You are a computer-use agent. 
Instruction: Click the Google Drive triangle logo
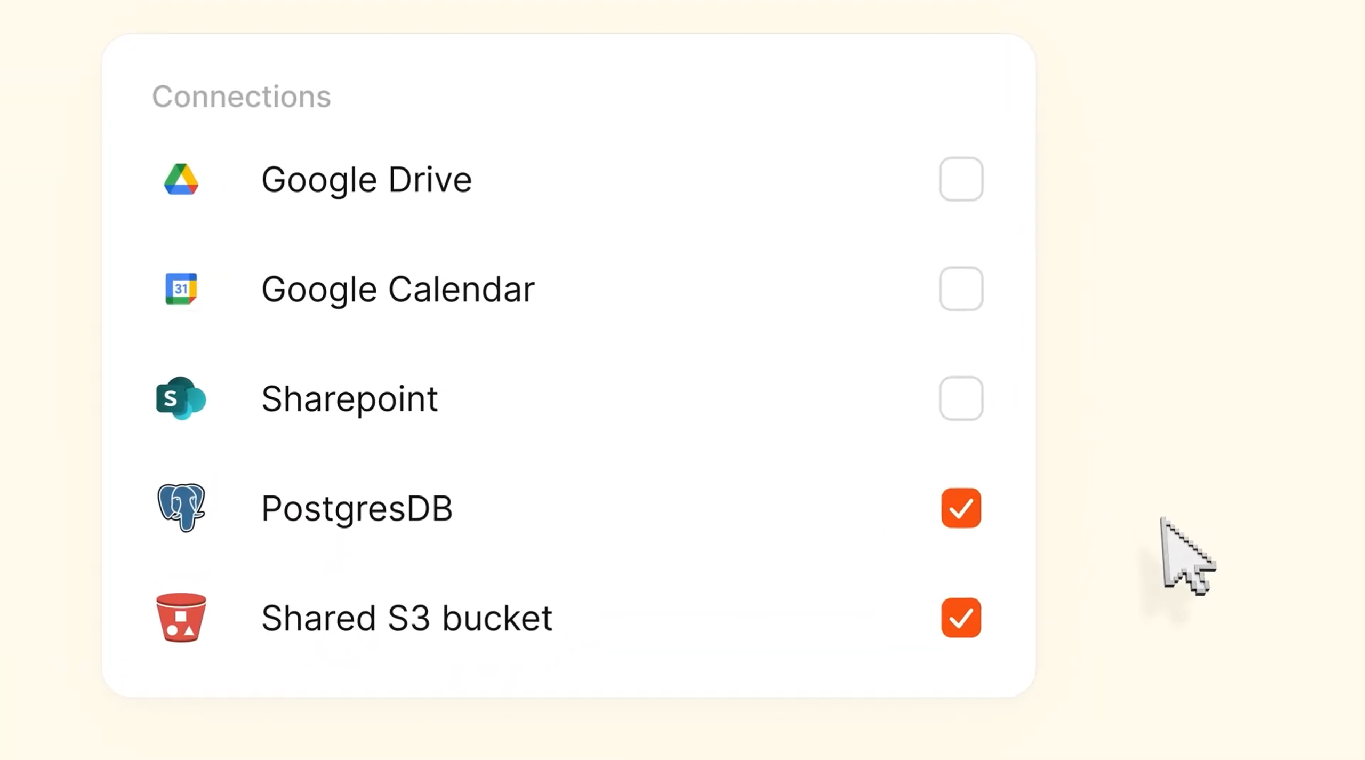(181, 179)
